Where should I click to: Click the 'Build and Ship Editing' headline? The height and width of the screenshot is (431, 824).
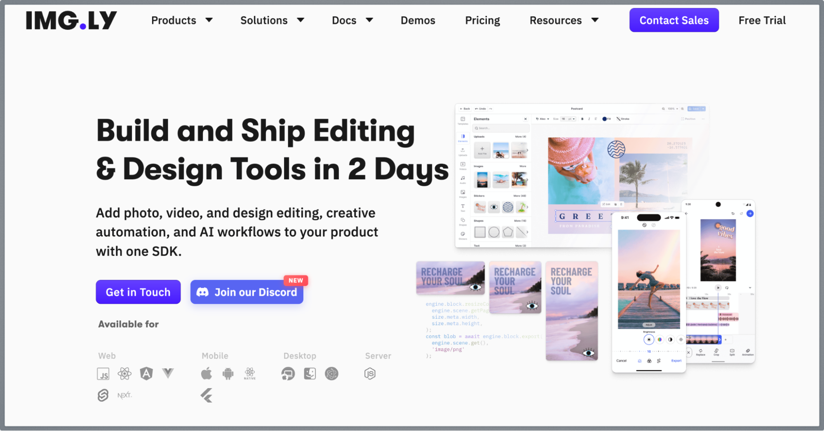pyautogui.click(x=272, y=149)
